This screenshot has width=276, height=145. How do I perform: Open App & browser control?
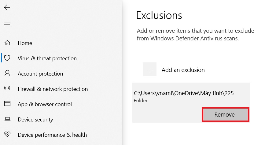pyautogui.click(x=45, y=104)
